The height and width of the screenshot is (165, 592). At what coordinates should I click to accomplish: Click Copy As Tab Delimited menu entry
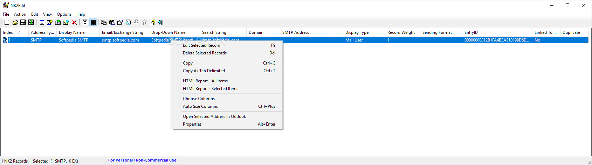tap(204, 71)
